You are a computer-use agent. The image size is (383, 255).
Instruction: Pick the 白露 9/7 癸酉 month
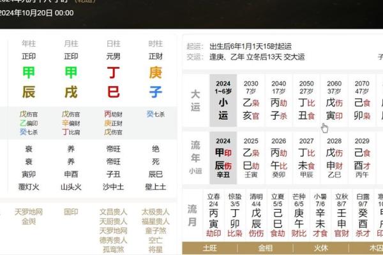363,215
